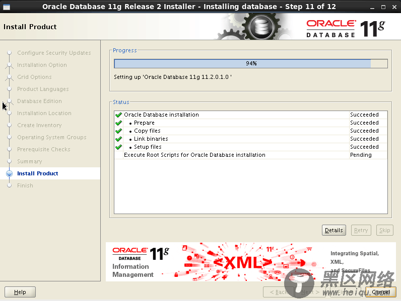Click the Skip button

[385, 230]
